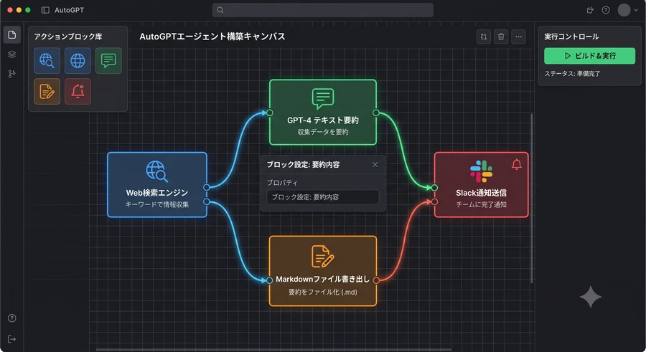Click the Markdown node output port
The image size is (646, 352).
point(376,280)
